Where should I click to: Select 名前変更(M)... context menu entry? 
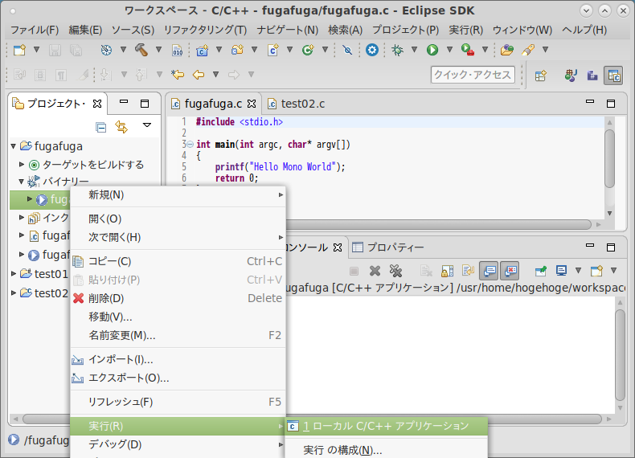[178, 335]
